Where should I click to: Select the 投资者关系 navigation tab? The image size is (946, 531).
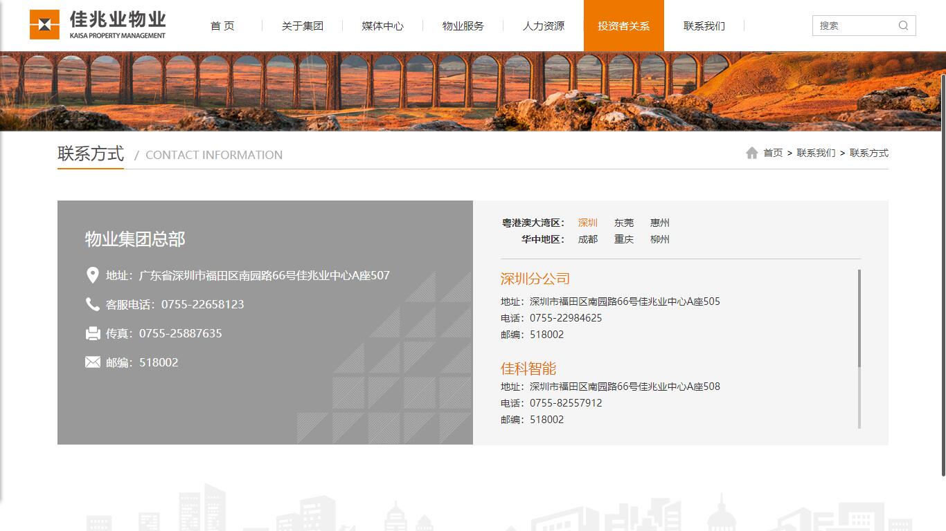[x=623, y=26]
